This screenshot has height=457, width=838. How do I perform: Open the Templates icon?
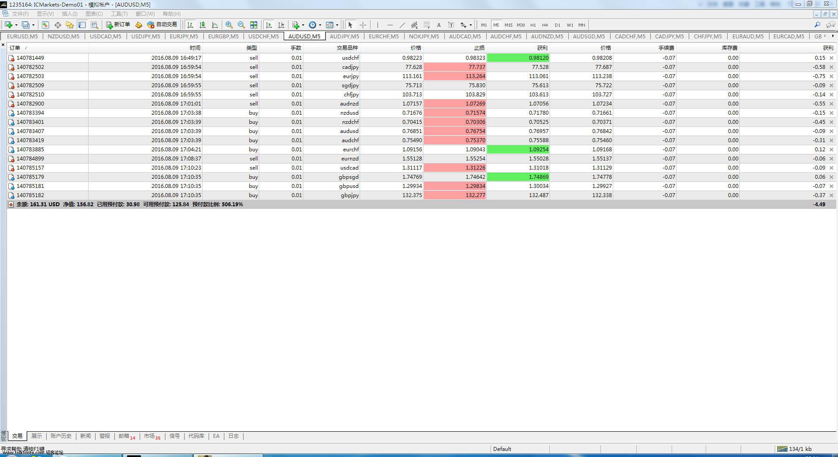tap(330, 25)
